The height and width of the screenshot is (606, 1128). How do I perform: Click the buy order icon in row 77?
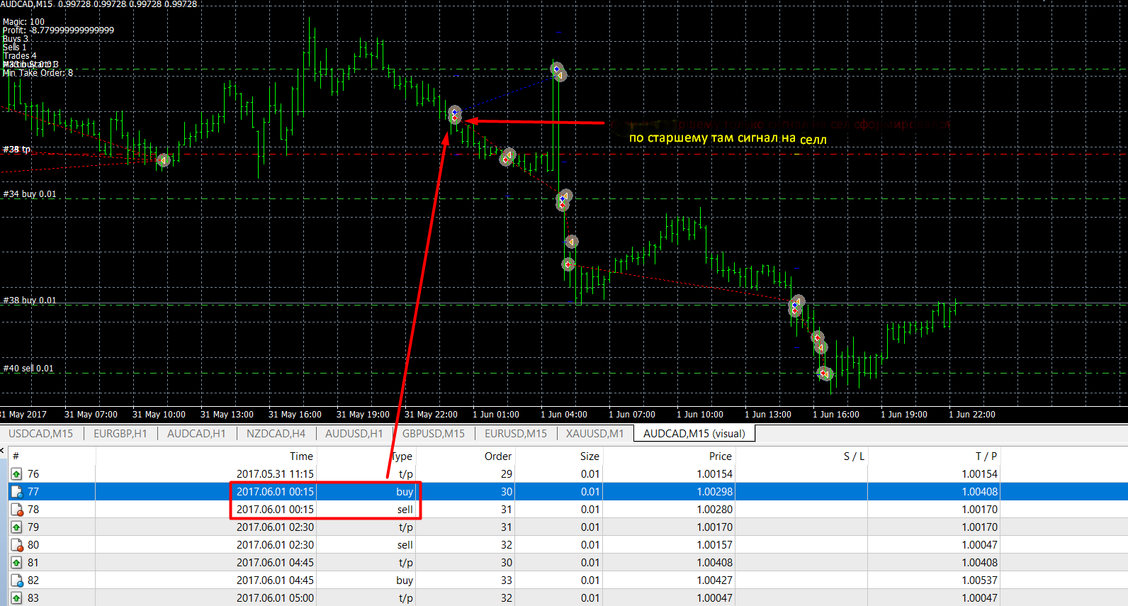(16, 492)
